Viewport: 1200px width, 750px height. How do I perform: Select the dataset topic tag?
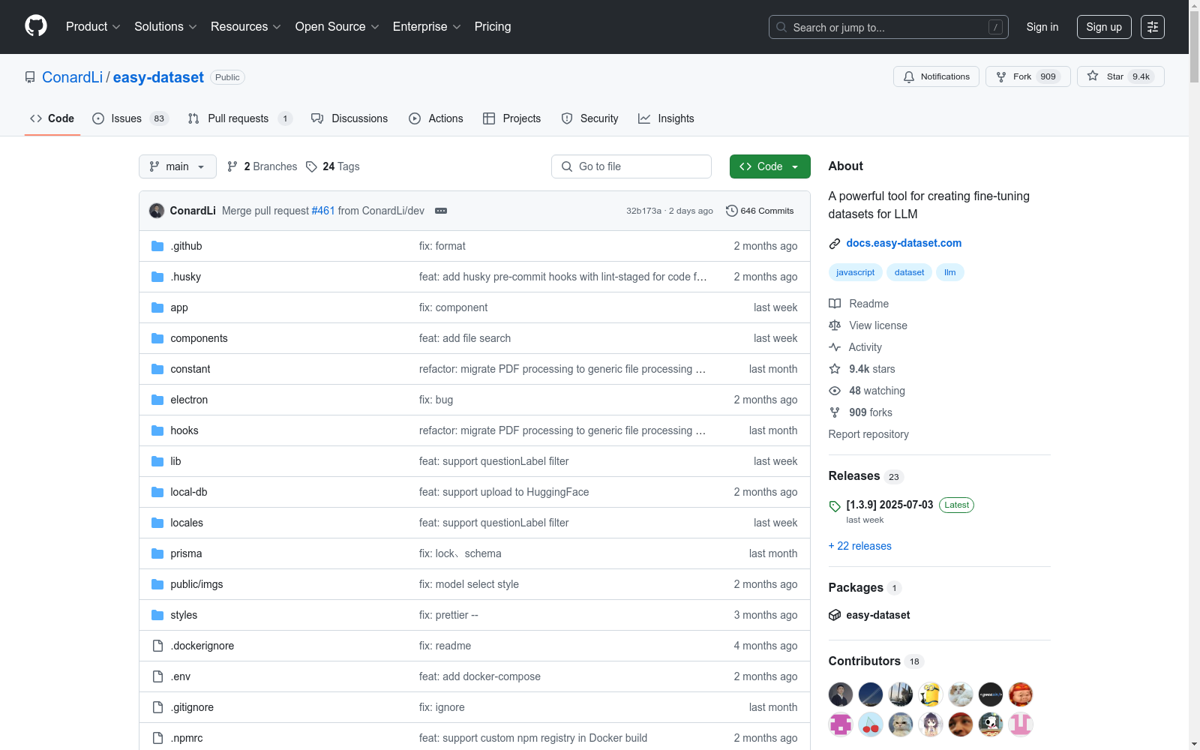click(x=910, y=272)
